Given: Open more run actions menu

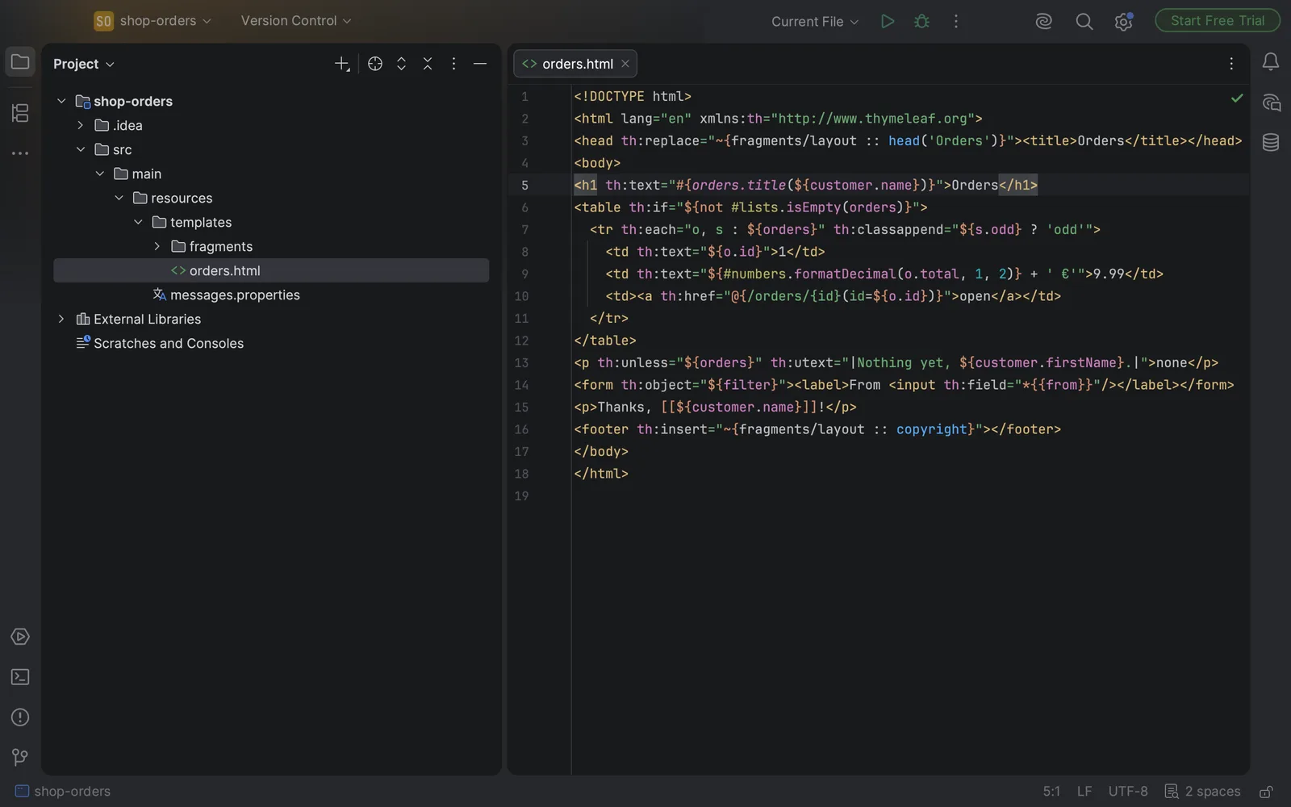Looking at the screenshot, I should [x=956, y=21].
